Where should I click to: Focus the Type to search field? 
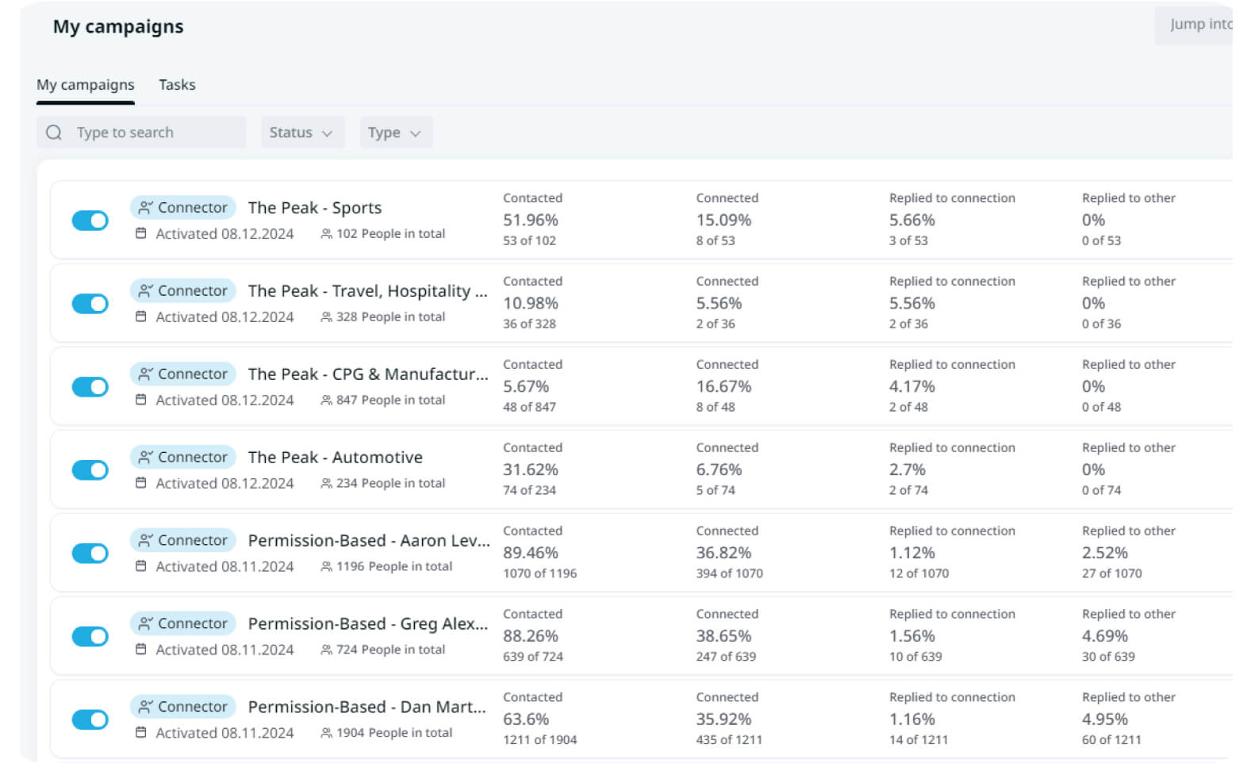(155, 132)
